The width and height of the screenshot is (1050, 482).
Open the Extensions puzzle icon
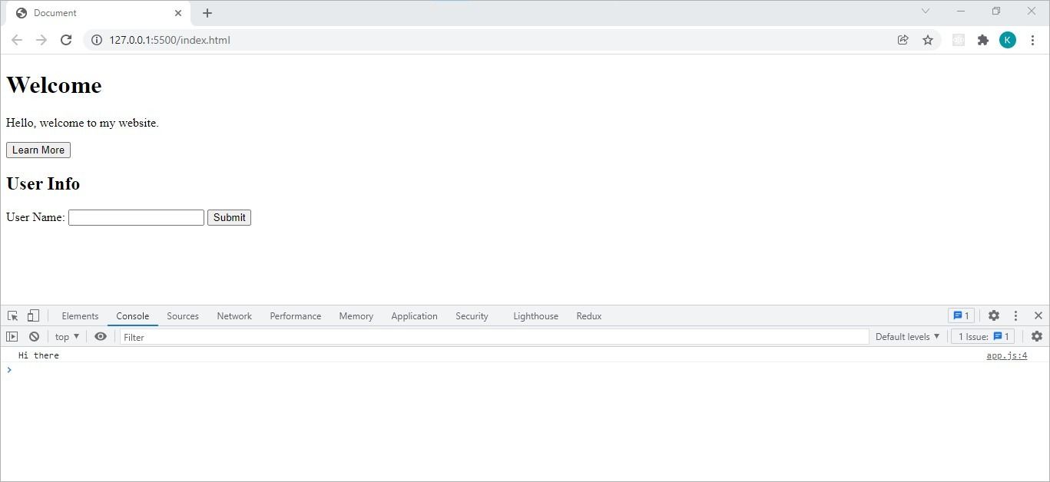pyautogui.click(x=982, y=40)
